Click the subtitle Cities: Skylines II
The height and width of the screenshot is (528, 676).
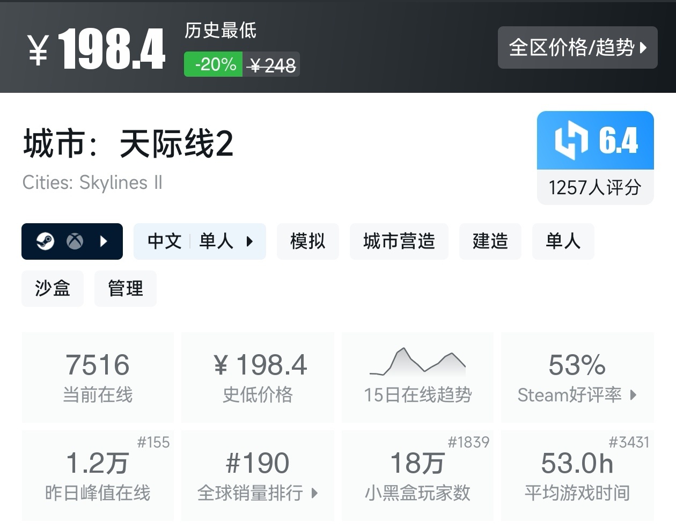coord(92,182)
